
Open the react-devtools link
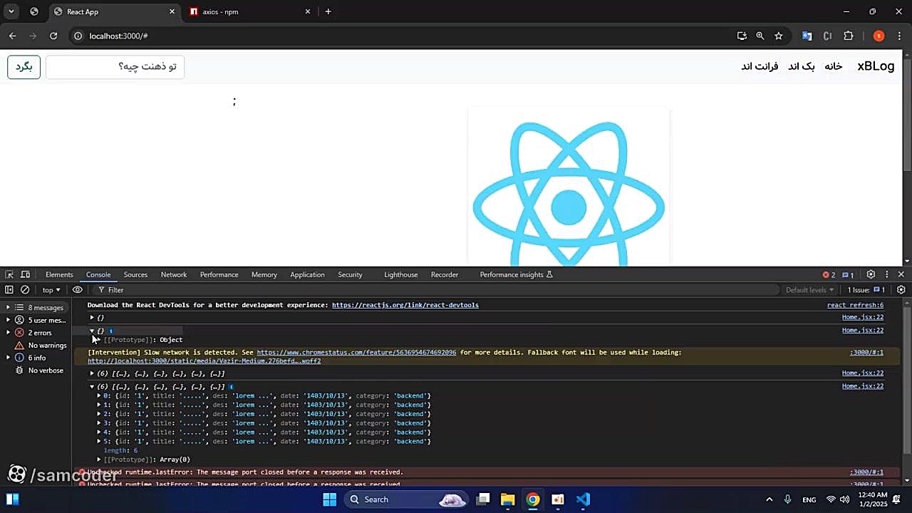[x=405, y=305]
